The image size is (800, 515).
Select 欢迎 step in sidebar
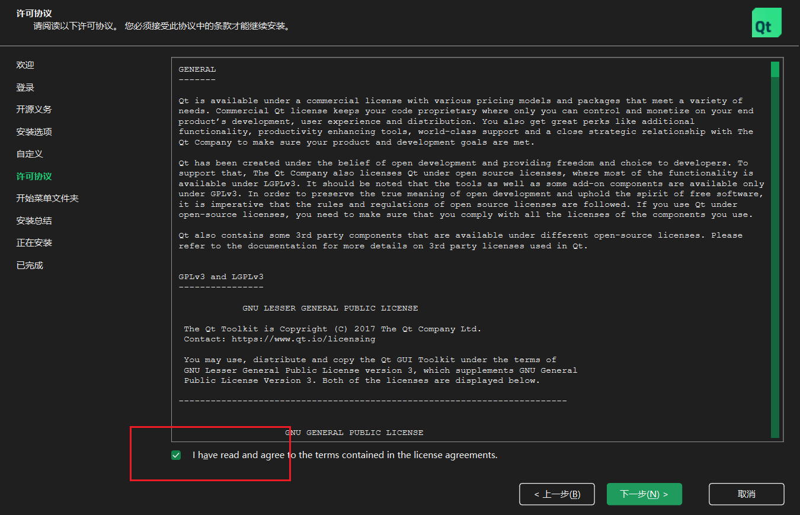click(x=25, y=65)
